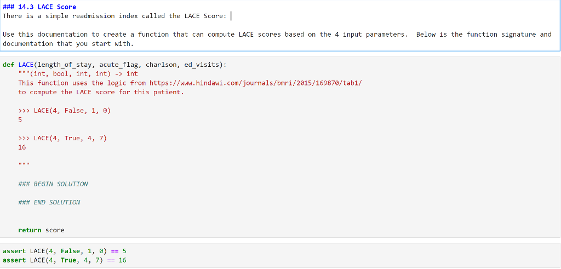Image resolution: width=561 pixels, height=269 pixels.
Task: Click the docstring result '16' line
Action: point(22,147)
